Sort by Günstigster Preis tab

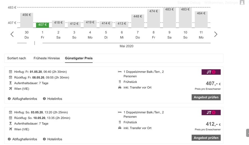(79, 58)
